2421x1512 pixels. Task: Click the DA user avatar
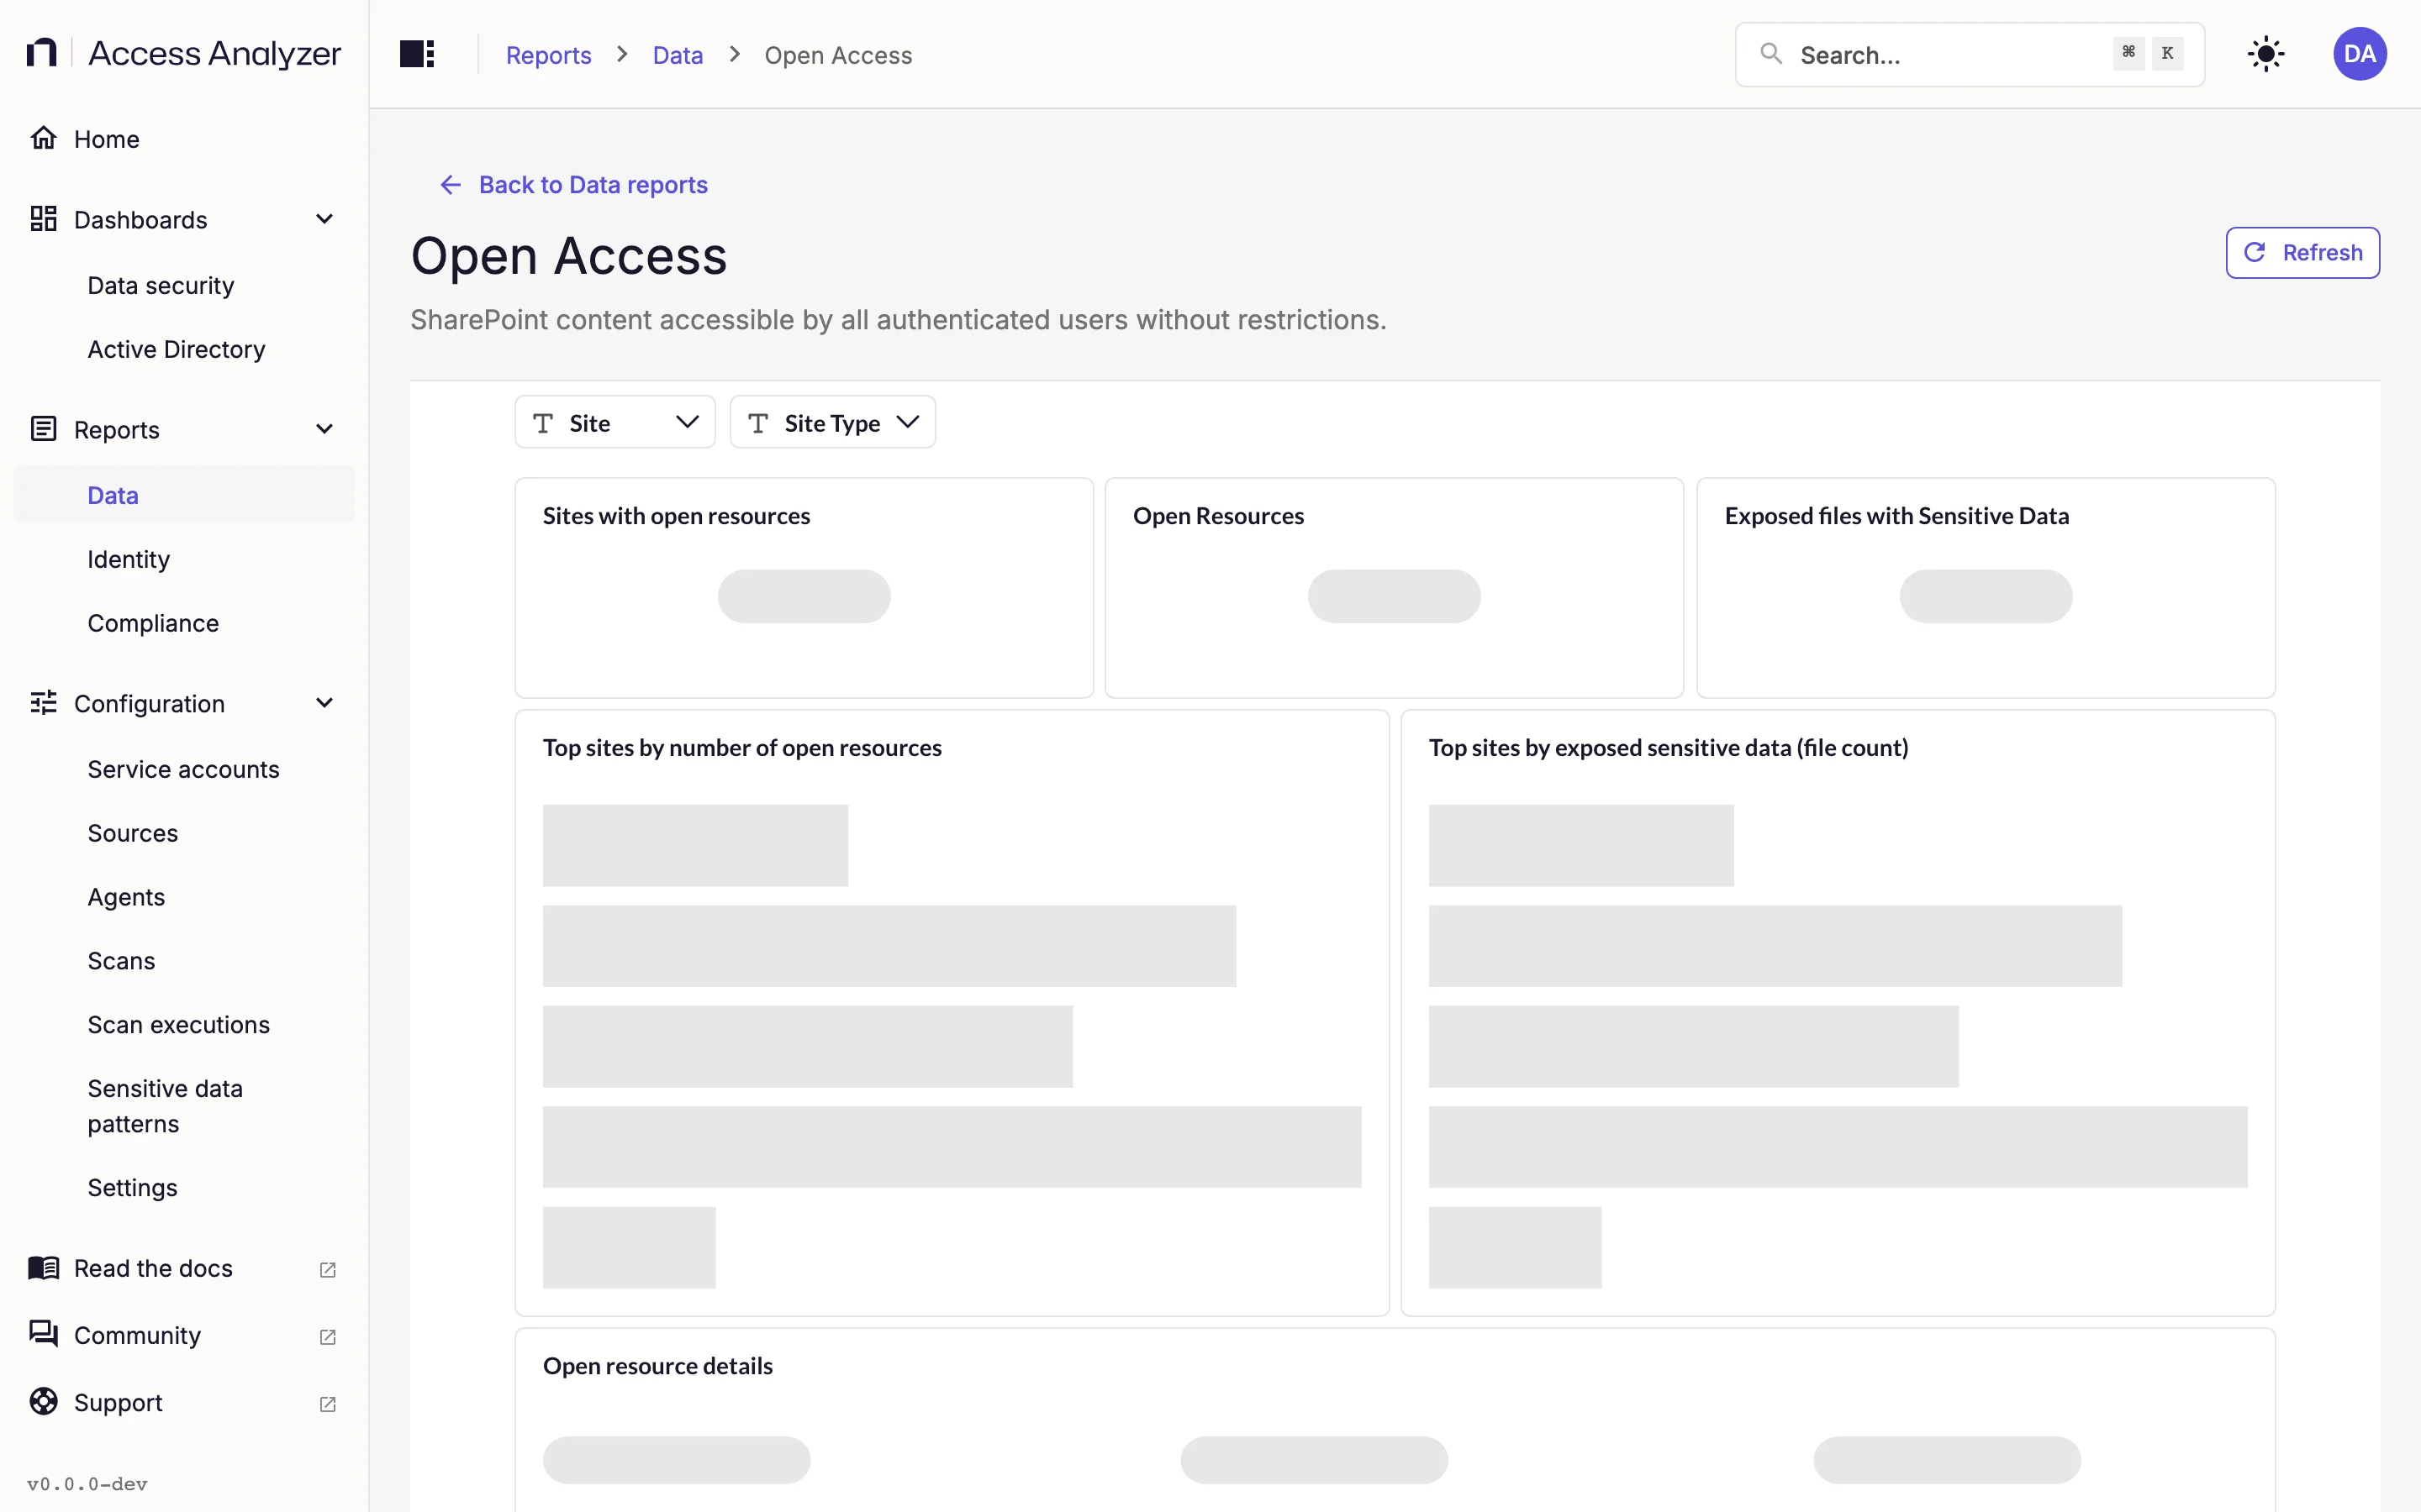(x=2360, y=54)
